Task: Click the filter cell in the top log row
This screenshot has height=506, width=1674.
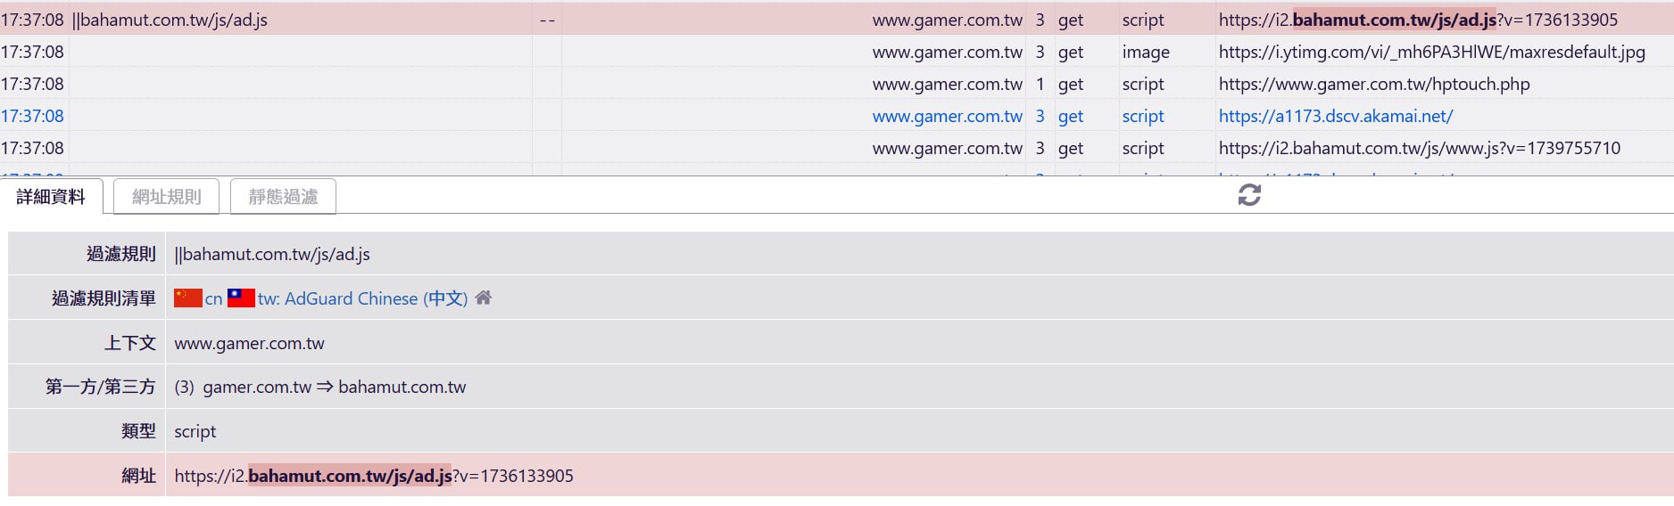Action: click(x=170, y=20)
